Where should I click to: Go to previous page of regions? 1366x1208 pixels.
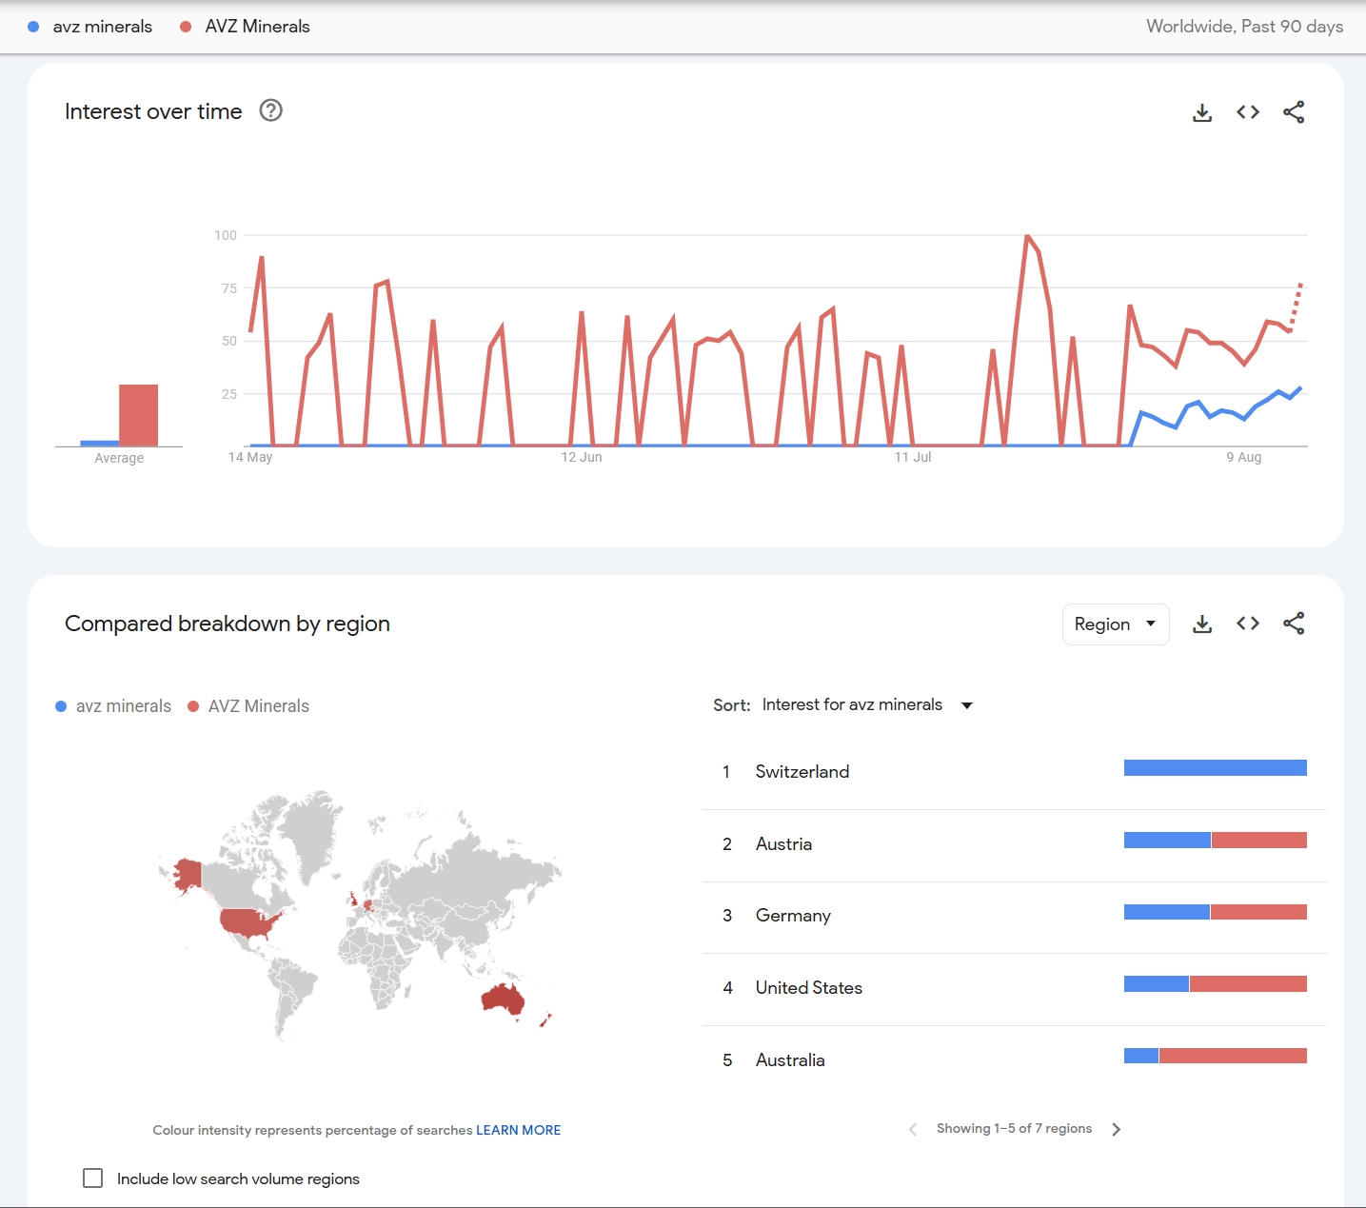(x=913, y=1129)
